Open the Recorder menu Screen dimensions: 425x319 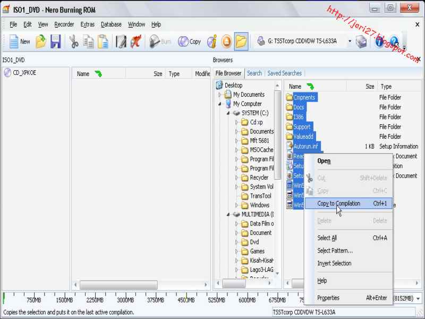[64, 24]
